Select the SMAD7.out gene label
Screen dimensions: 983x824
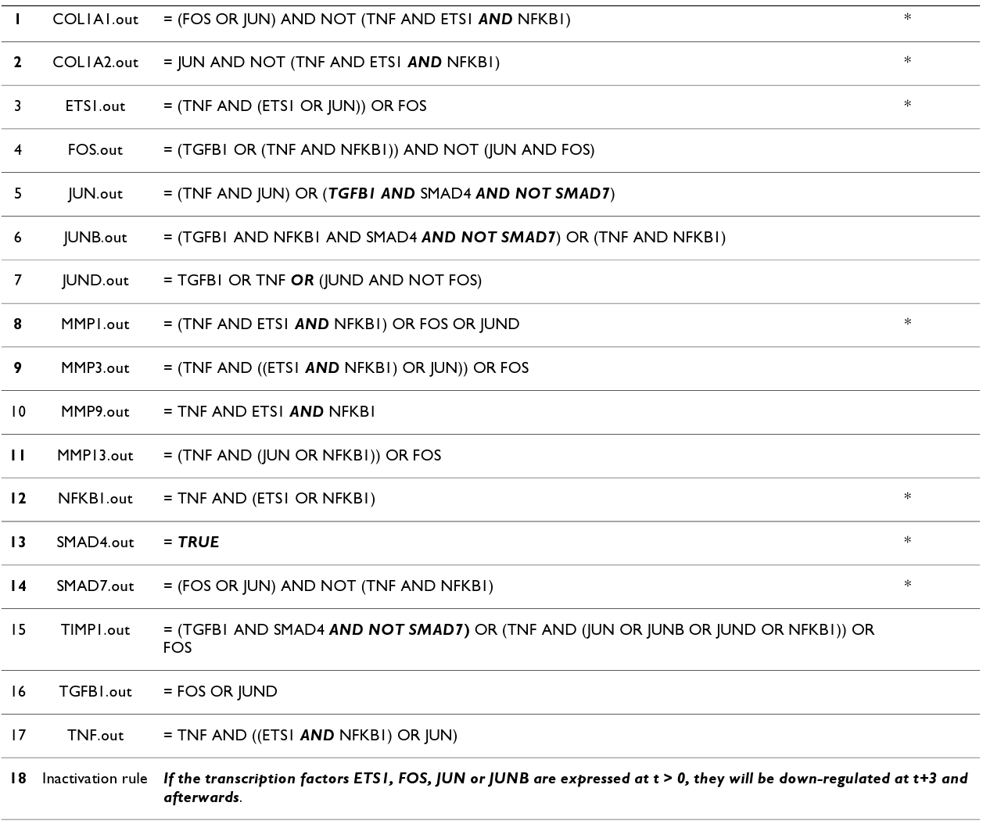pos(95,586)
